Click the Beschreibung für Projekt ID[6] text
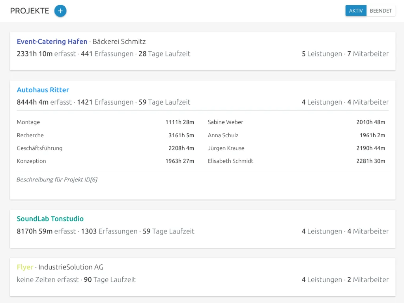 point(57,180)
